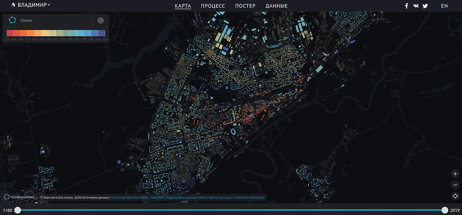Click the VK social network icon
Viewport: 462px width, 215px height.
(x=416, y=6)
